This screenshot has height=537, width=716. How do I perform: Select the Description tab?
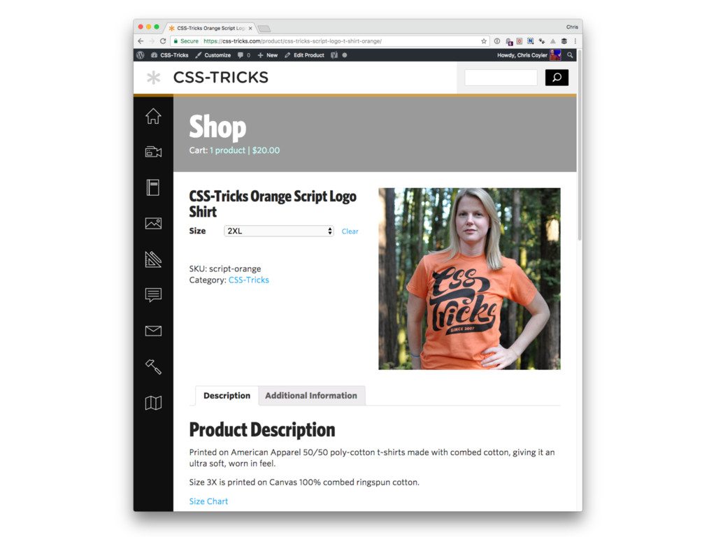227,396
